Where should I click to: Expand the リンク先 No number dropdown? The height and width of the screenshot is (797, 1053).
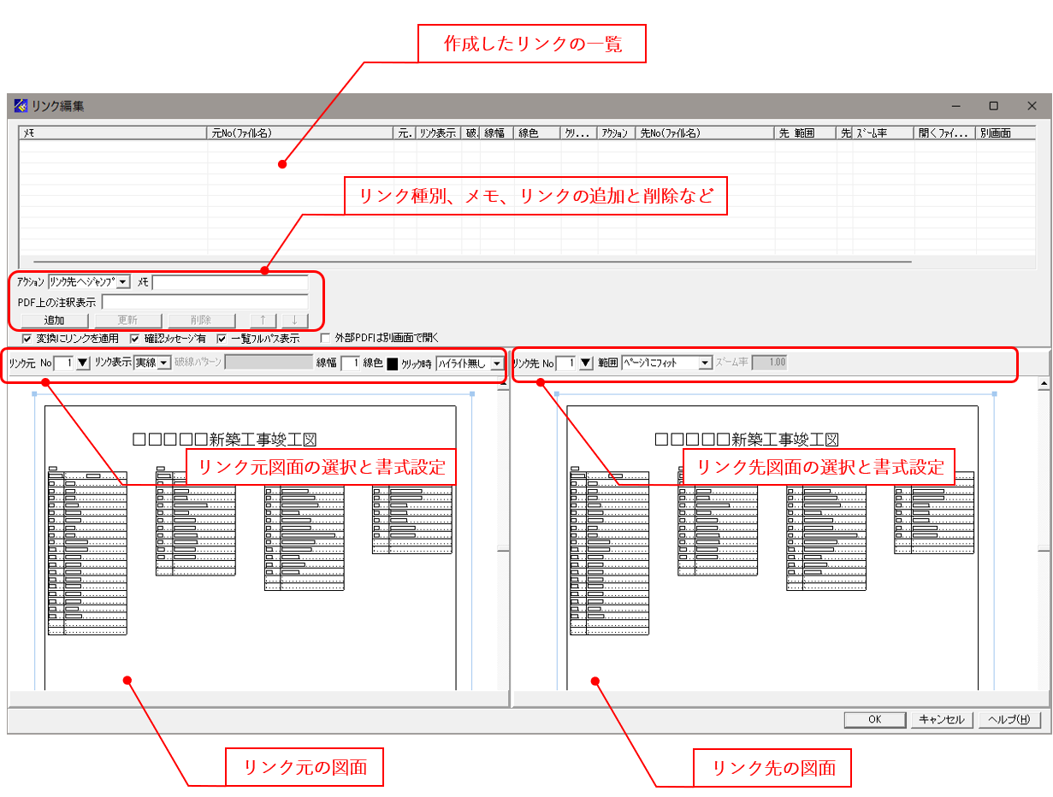coord(588,362)
